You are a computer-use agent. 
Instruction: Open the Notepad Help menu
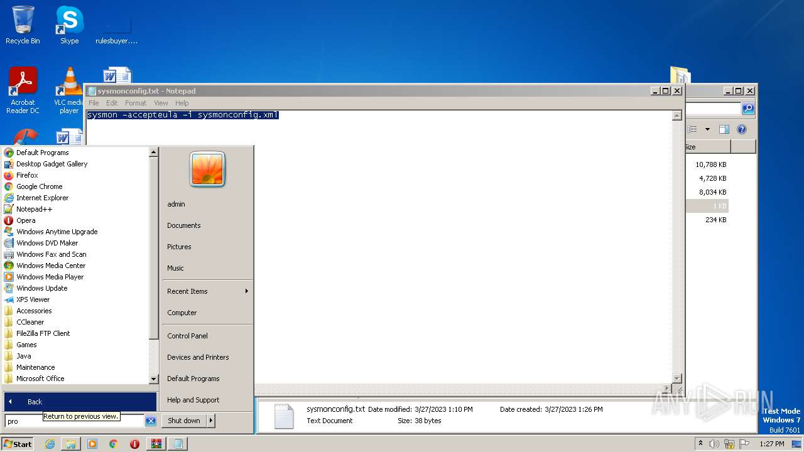[x=182, y=103]
